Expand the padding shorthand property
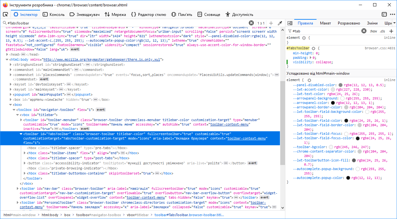Viewport: 397px width, 219px height. [311, 58]
